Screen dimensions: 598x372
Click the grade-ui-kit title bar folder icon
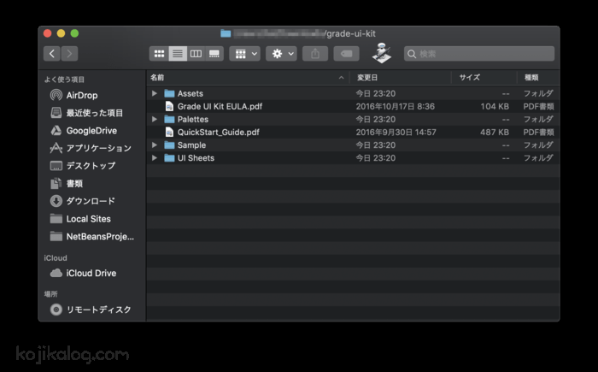tap(226, 33)
